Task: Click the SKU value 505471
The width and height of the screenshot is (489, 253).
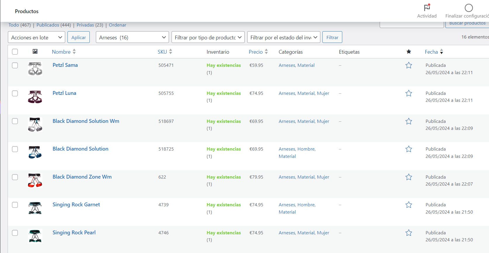Action: [166, 65]
